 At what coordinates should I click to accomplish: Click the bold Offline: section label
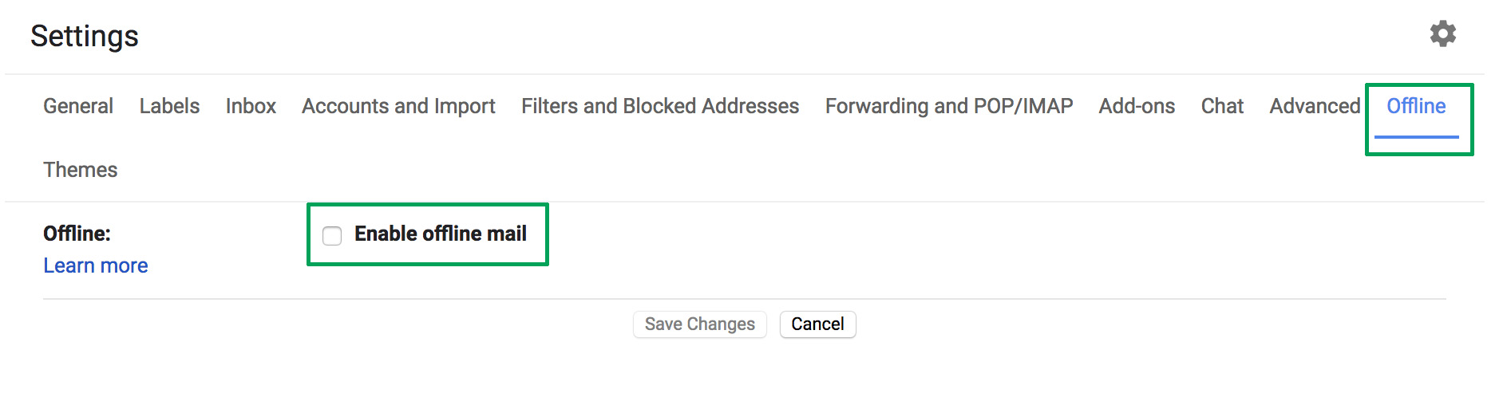click(77, 234)
